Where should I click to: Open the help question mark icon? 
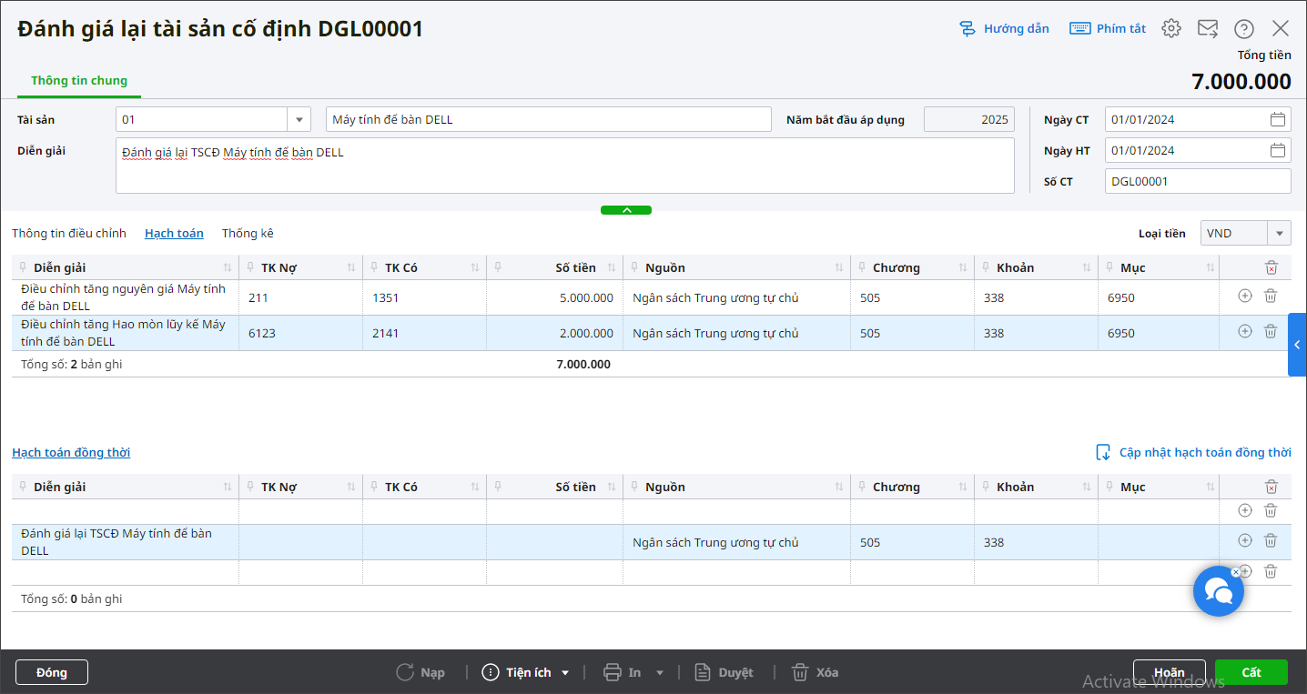click(x=1244, y=28)
